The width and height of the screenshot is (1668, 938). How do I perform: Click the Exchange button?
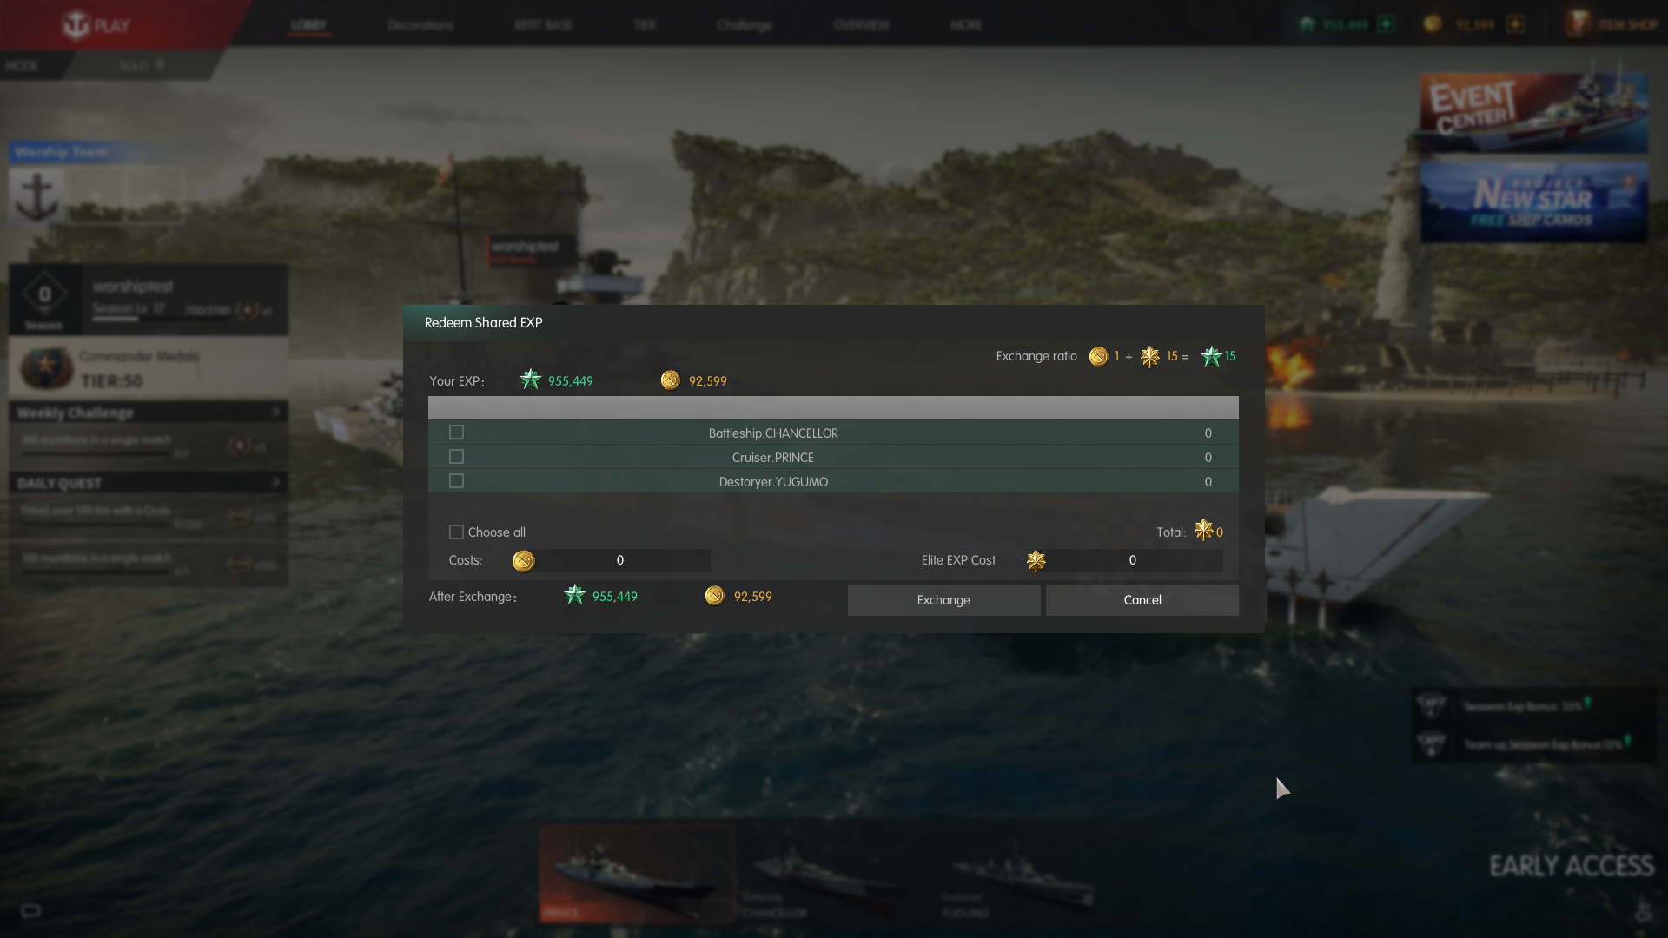click(x=943, y=600)
